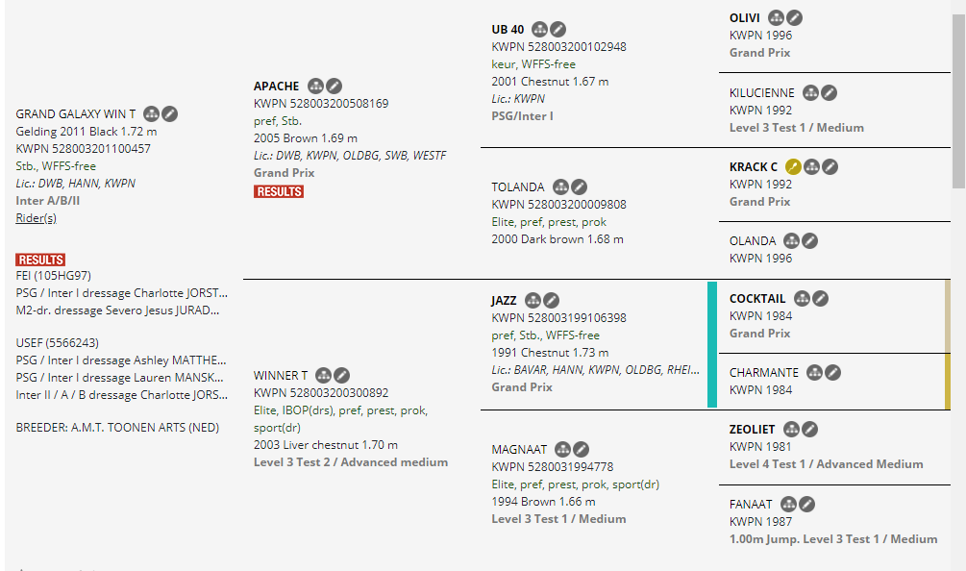Edit Grand Galaxy Win T using the pencil icon
The height and width of the screenshot is (571, 966).
[x=169, y=114]
